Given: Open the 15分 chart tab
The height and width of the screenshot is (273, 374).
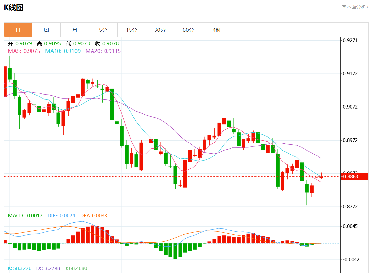Looking at the screenshot, I should click(131, 30).
